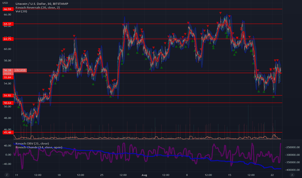This screenshot has width=302, height=178.
Task: Click the 15 date label on time axis
Action: click(230, 175)
